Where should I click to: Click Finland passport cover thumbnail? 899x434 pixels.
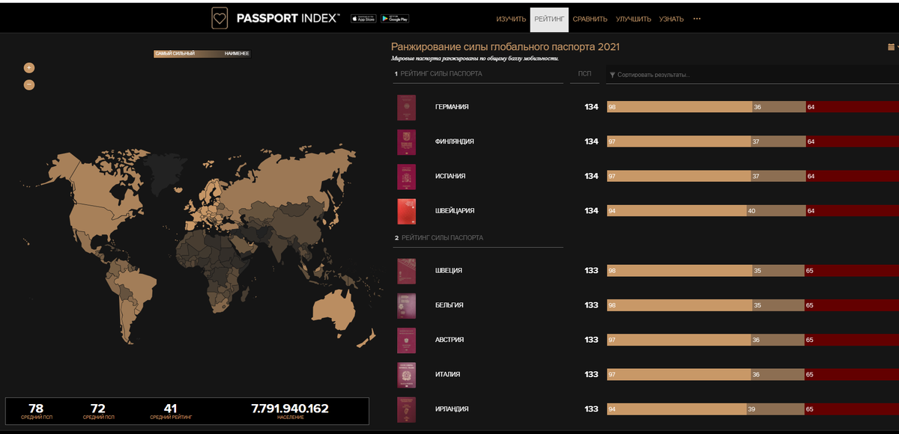[x=406, y=142]
